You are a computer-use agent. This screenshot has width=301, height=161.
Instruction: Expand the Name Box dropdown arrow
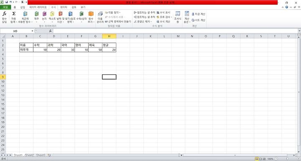[32, 31]
